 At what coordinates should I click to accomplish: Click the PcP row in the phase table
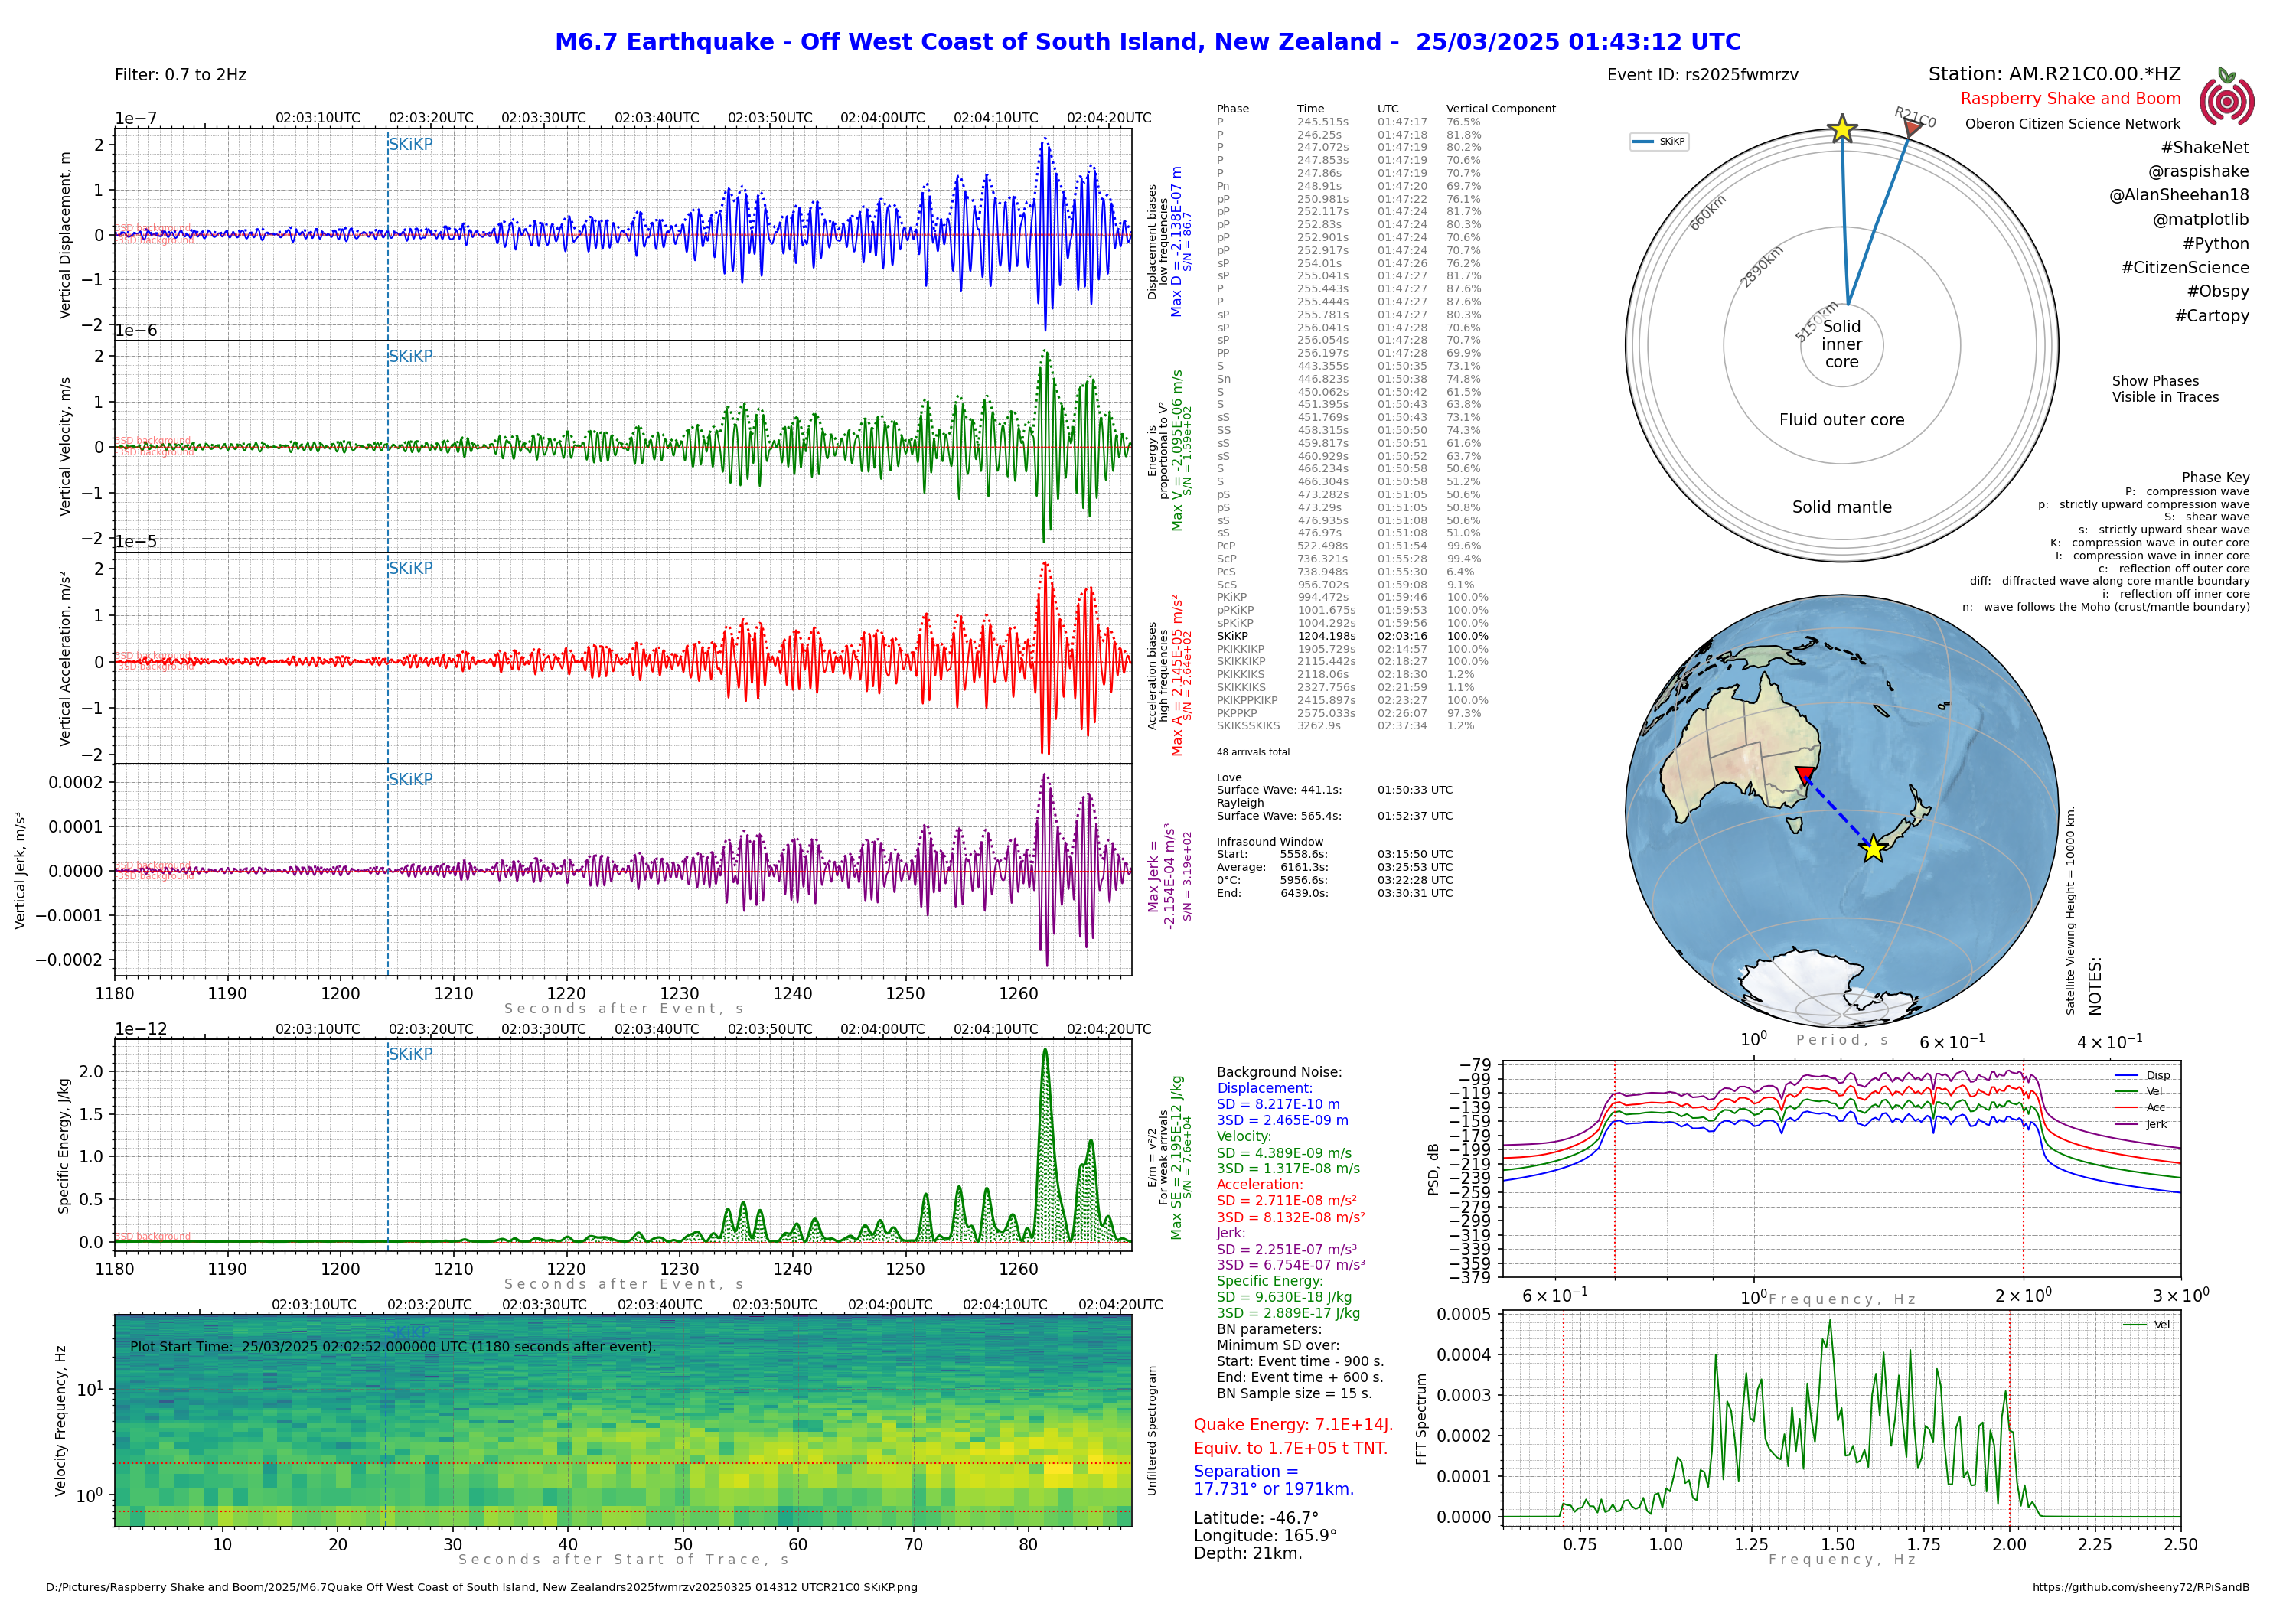point(1349,546)
